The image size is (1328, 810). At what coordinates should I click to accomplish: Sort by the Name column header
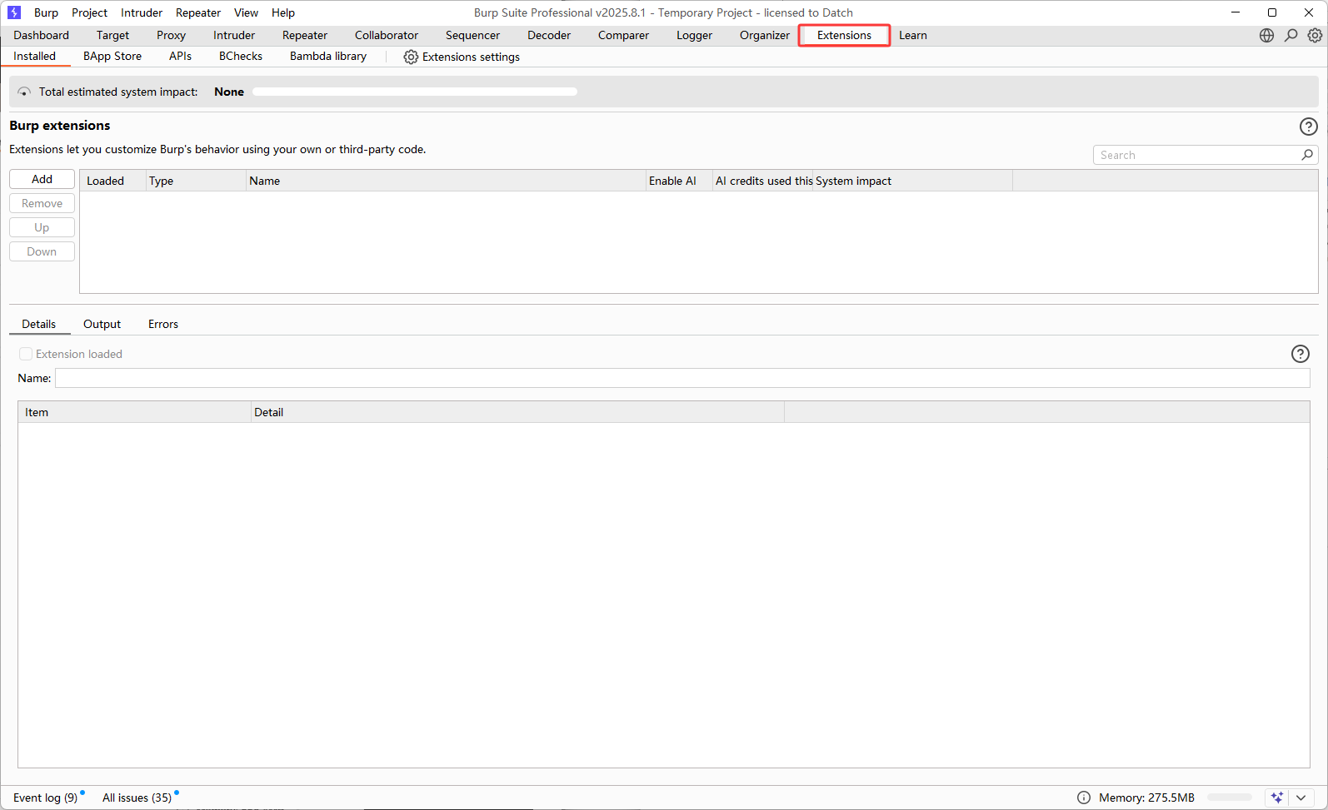pos(446,181)
